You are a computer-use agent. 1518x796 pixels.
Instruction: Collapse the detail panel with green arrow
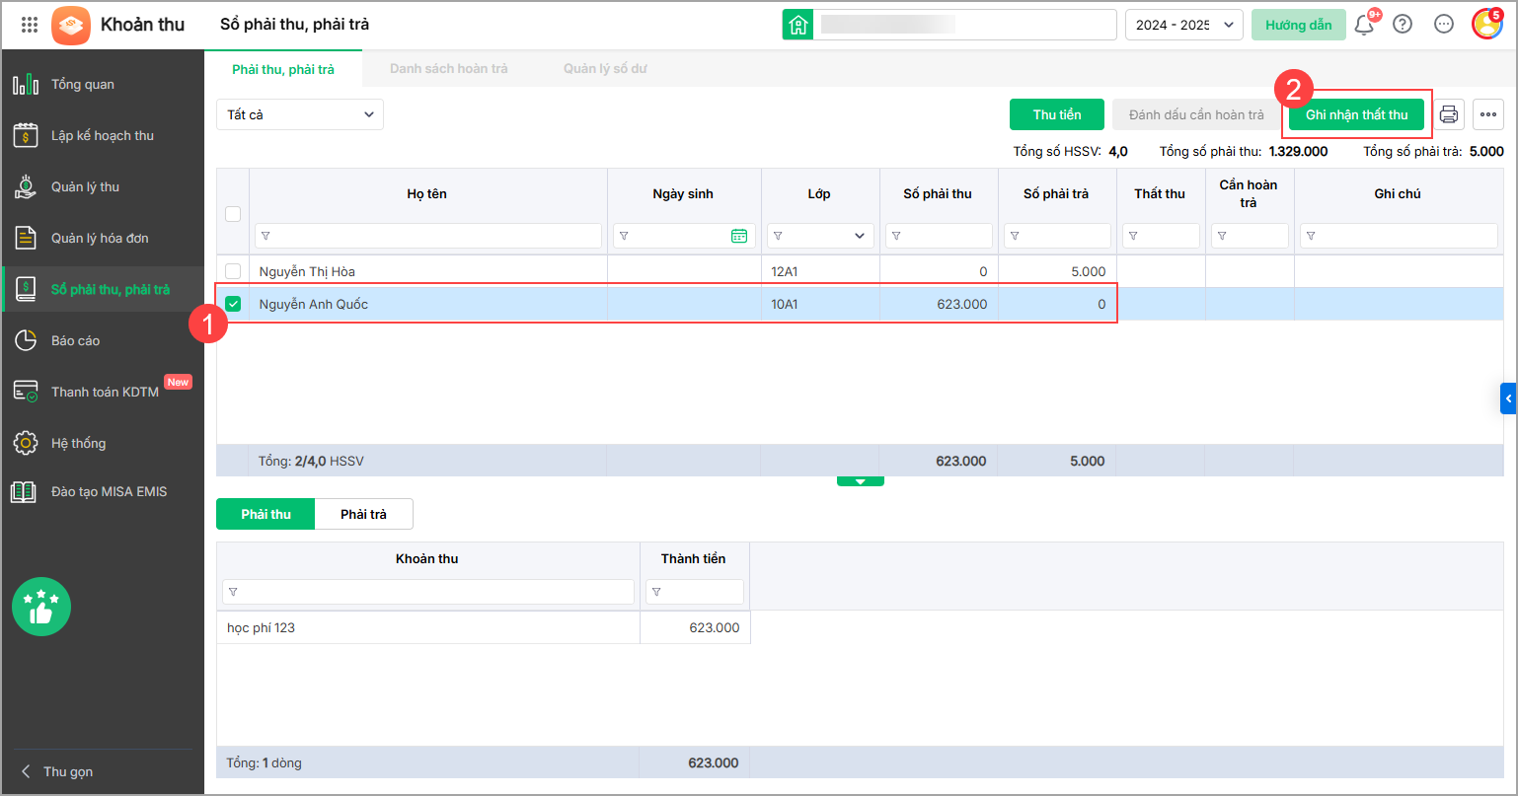click(x=860, y=481)
